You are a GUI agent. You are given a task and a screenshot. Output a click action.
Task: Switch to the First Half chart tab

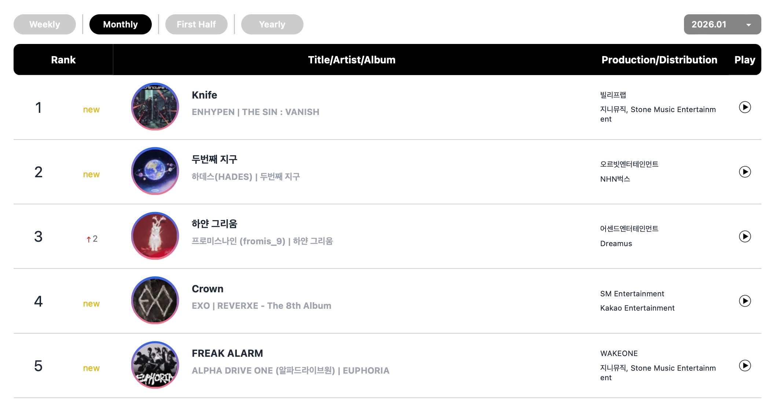pos(196,25)
